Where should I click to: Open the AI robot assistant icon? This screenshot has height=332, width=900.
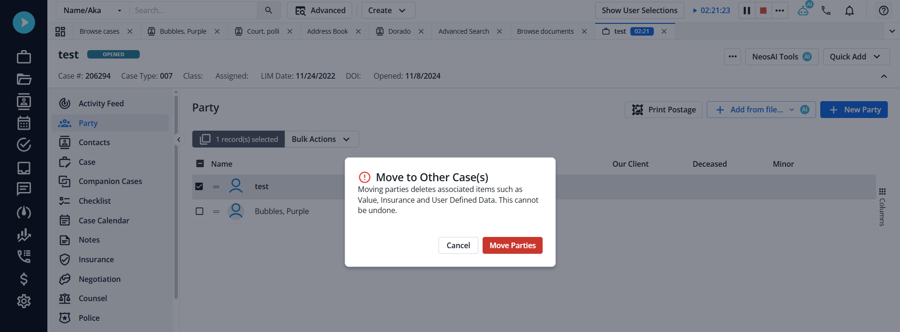pos(804,9)
